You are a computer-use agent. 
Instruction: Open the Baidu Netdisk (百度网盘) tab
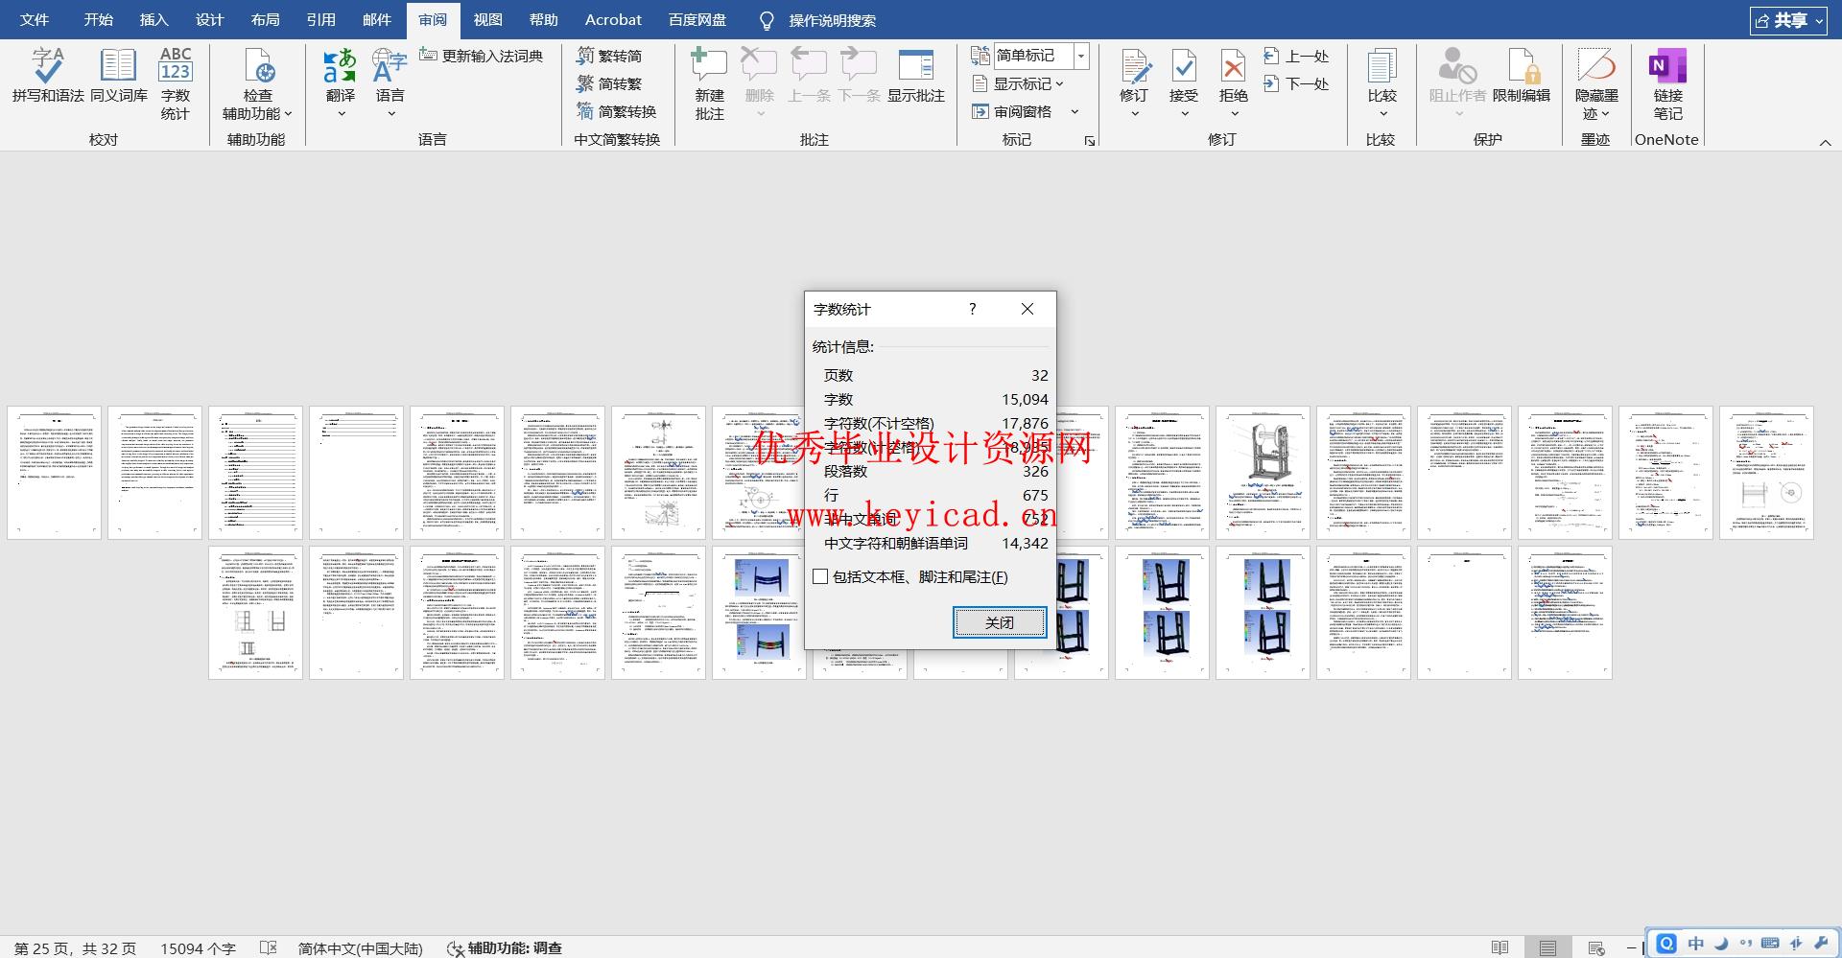(697, 20)
